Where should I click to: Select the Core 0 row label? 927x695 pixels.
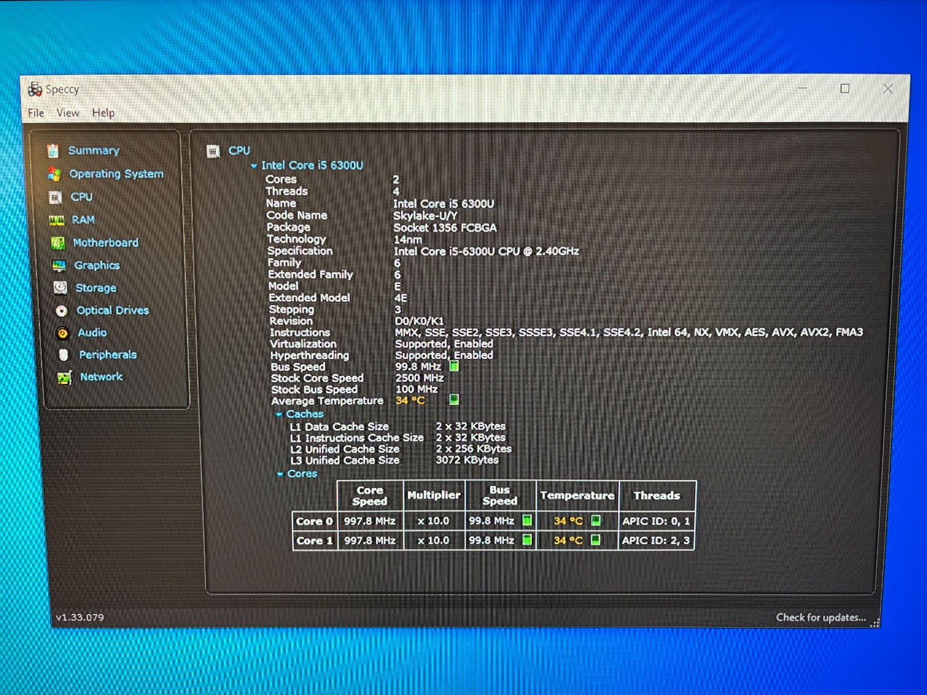point(315,521)
